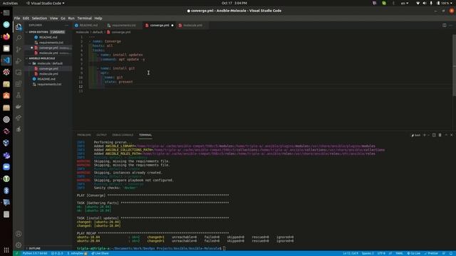Split the terminal panel
The height and width of the screenshot is (256, 456).
click(x=434, y=135)
